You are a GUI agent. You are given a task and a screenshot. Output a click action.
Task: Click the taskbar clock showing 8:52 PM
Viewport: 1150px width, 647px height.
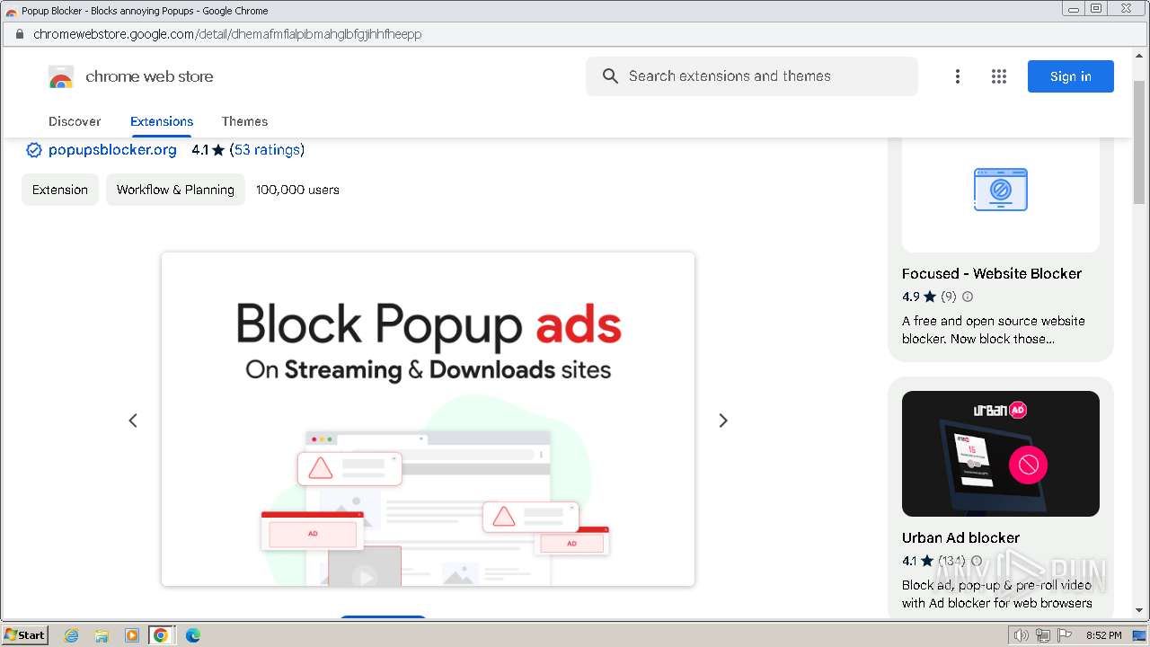1103,635
